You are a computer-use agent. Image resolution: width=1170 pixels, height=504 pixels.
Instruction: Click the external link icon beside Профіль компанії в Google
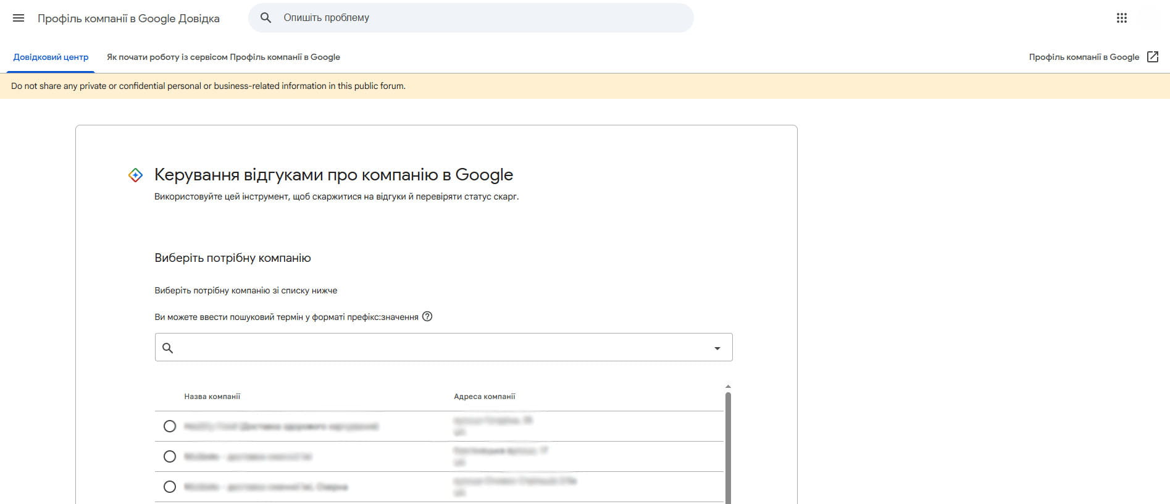(x=1153, y=57)
